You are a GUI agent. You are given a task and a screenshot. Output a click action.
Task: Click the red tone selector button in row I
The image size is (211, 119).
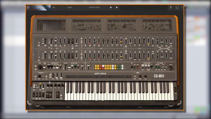pos(101,66)
